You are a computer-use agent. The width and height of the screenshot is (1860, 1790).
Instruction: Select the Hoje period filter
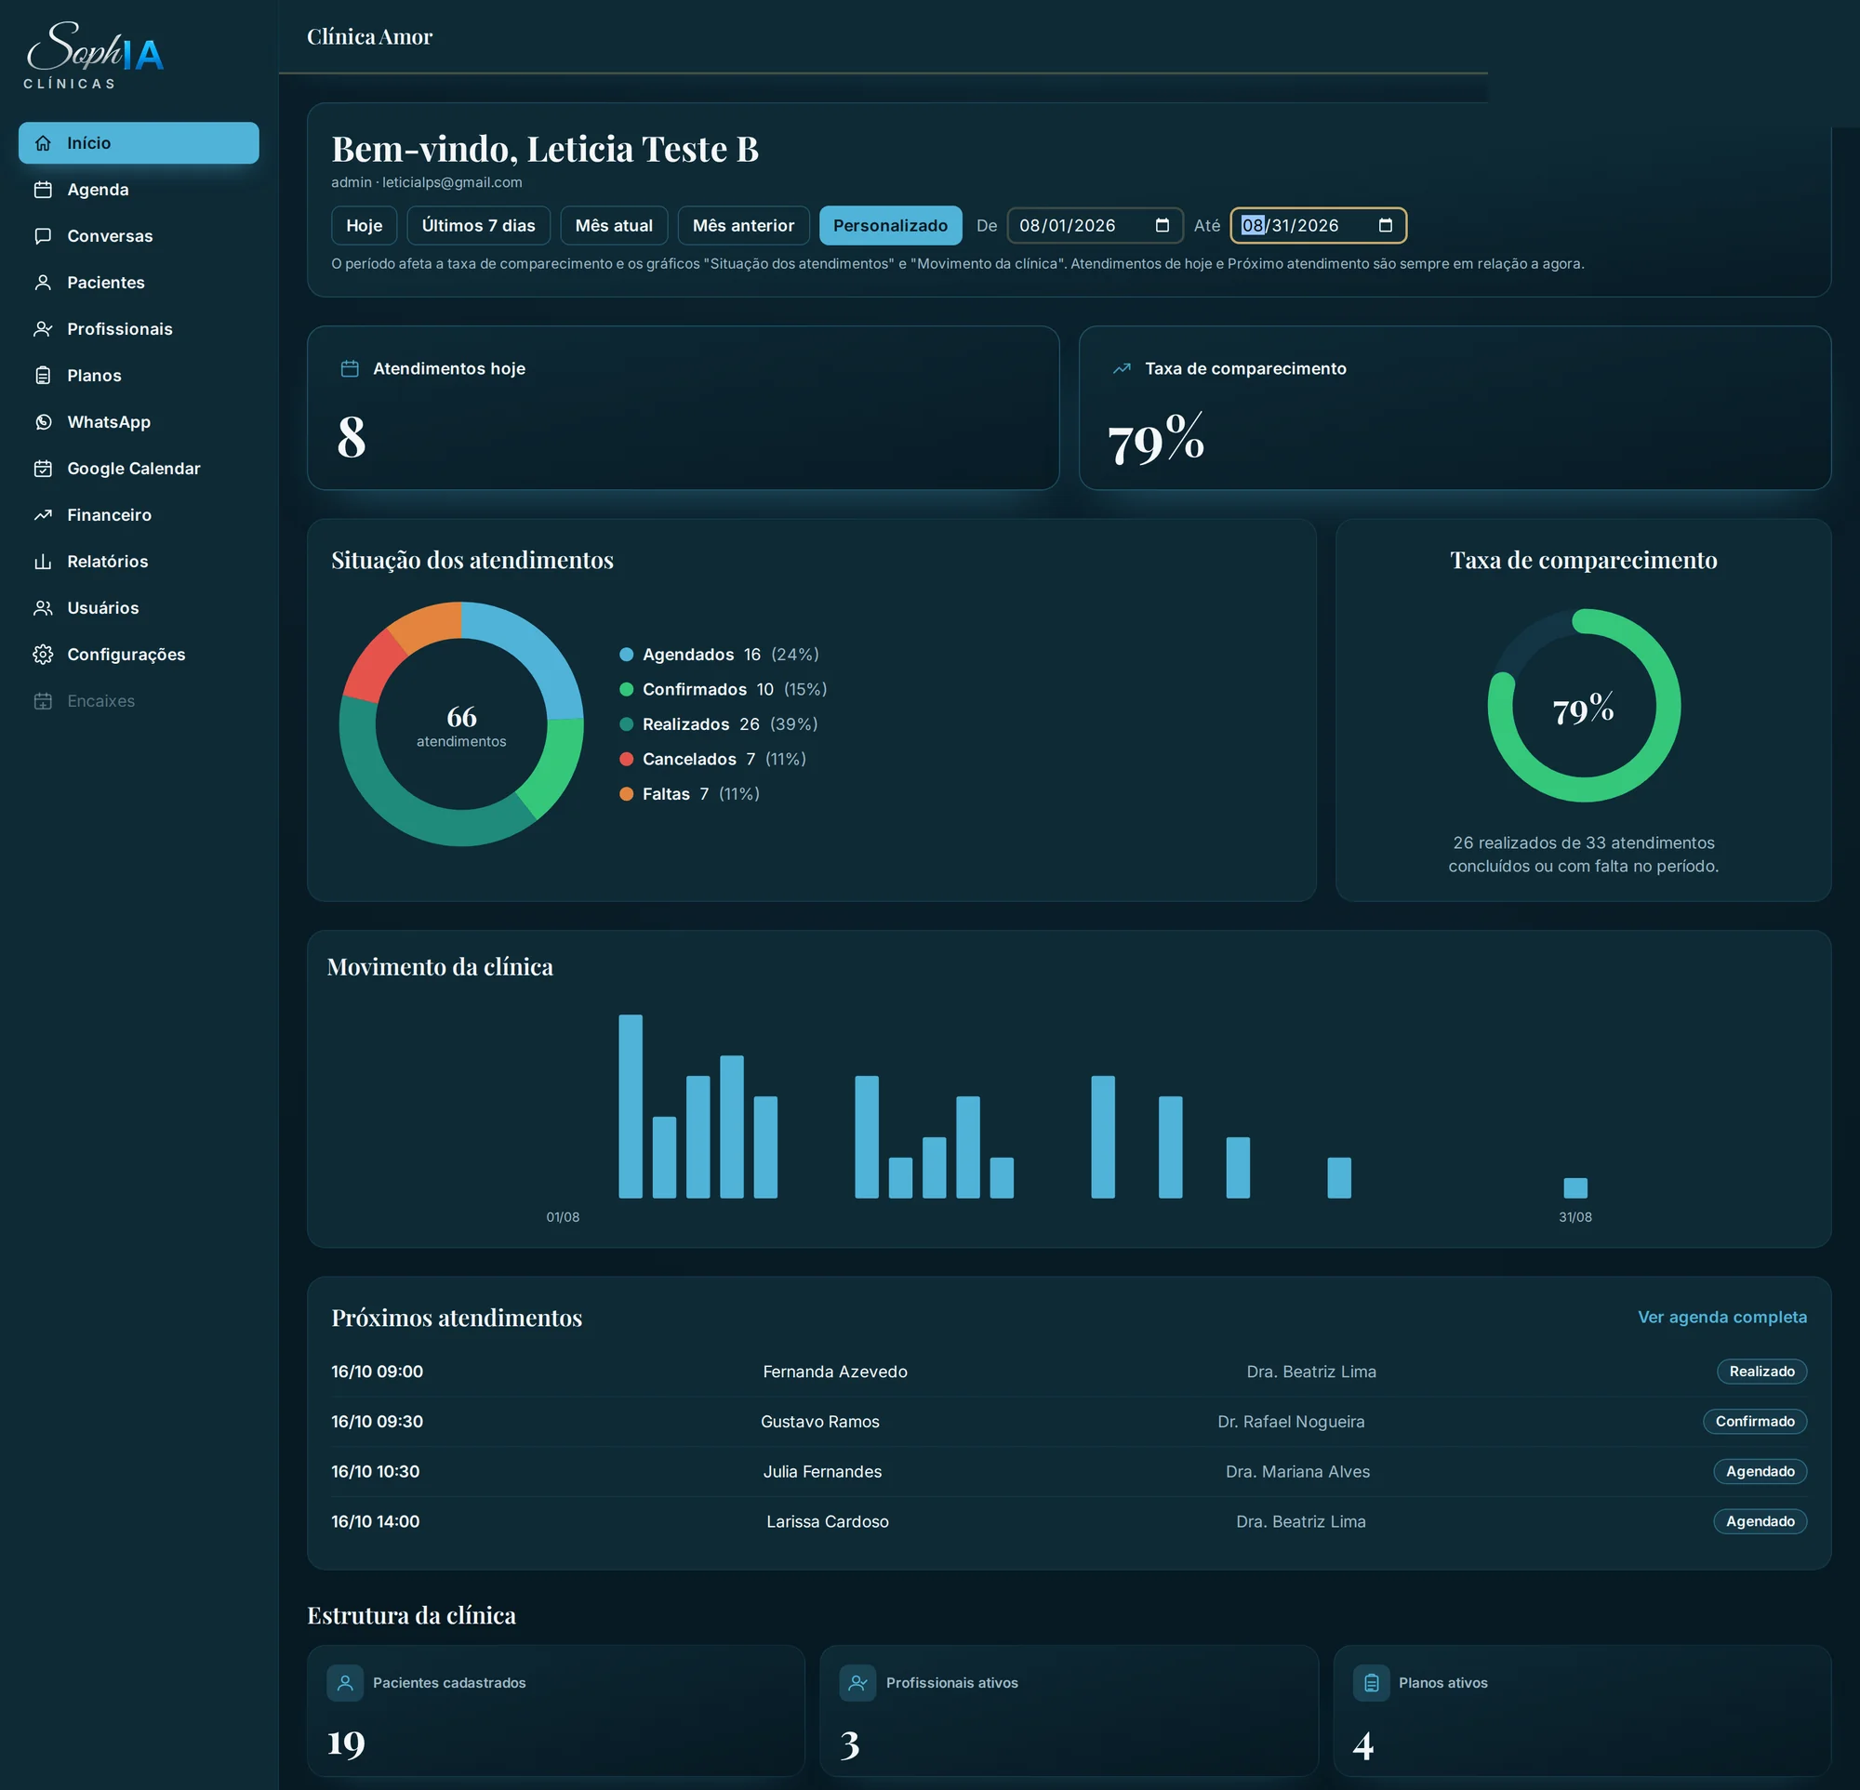(365, 226)
